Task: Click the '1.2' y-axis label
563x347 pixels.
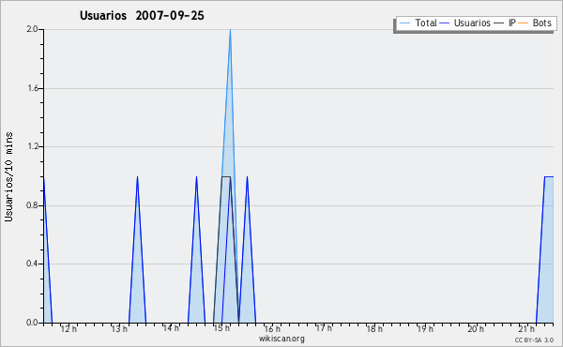Action: point(33,146)
